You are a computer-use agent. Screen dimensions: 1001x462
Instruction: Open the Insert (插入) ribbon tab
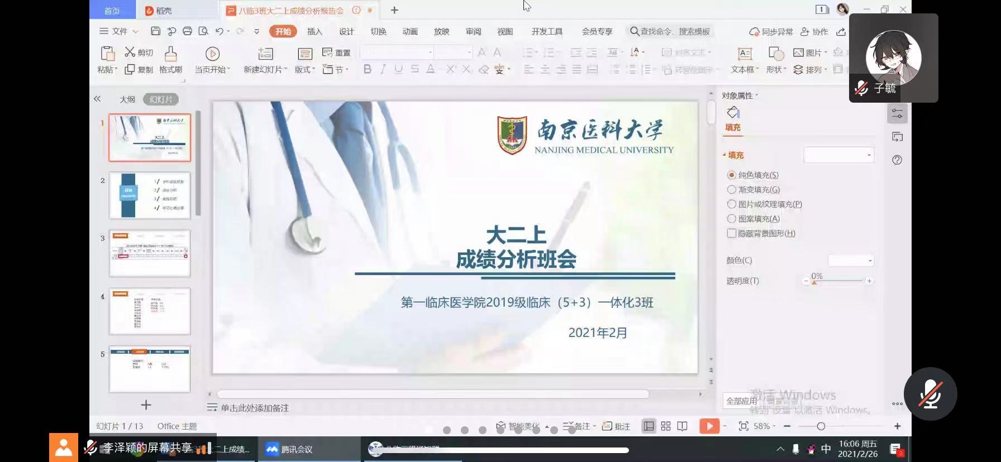click(314, 31)
